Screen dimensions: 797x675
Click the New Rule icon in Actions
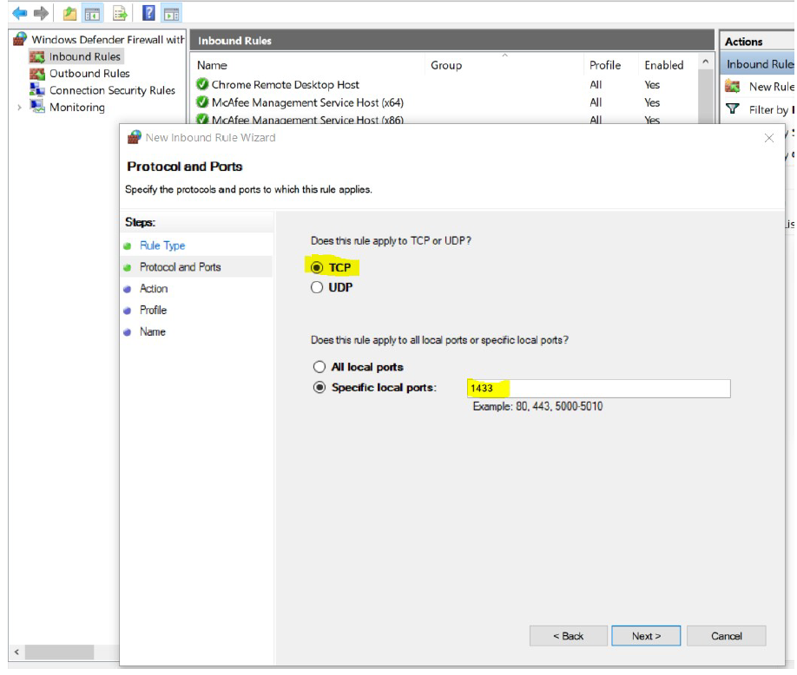tap(733, 87)
